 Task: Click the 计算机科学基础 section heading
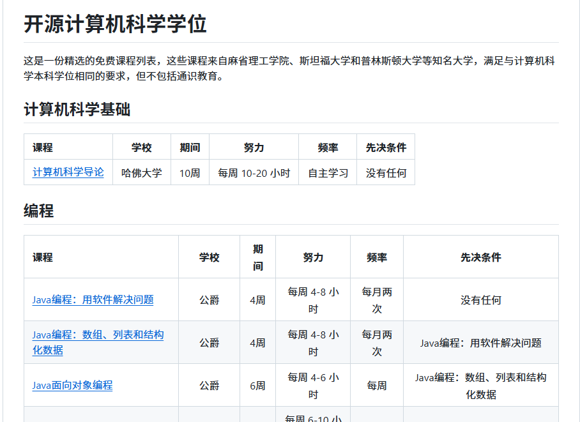[77, 109]
